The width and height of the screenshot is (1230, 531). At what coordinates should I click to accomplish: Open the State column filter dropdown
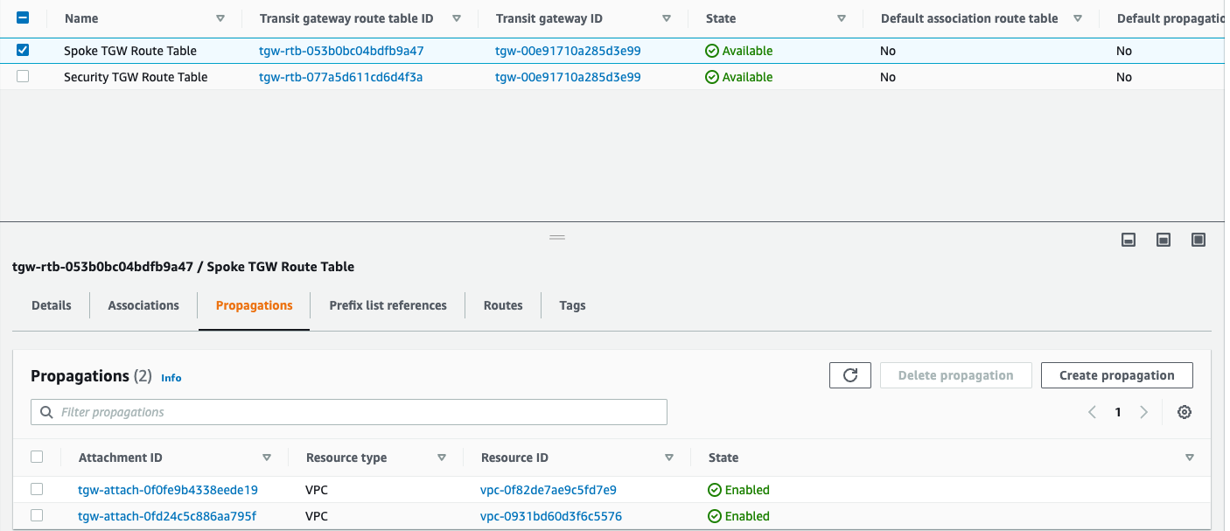click(x=841, y=17)
